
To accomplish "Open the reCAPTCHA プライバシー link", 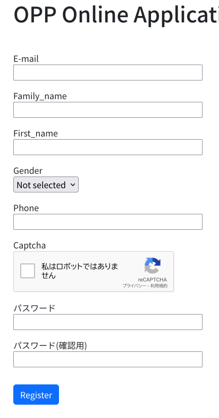I will (x=134, y=286).
